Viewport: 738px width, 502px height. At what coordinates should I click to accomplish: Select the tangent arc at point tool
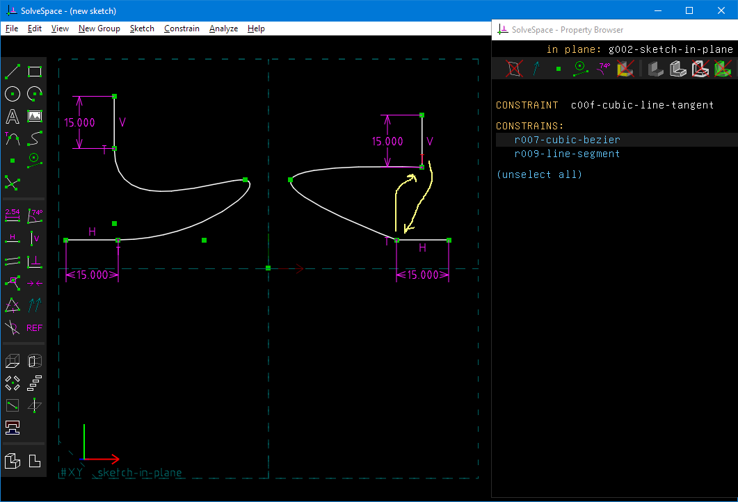(x=13, y=138)
